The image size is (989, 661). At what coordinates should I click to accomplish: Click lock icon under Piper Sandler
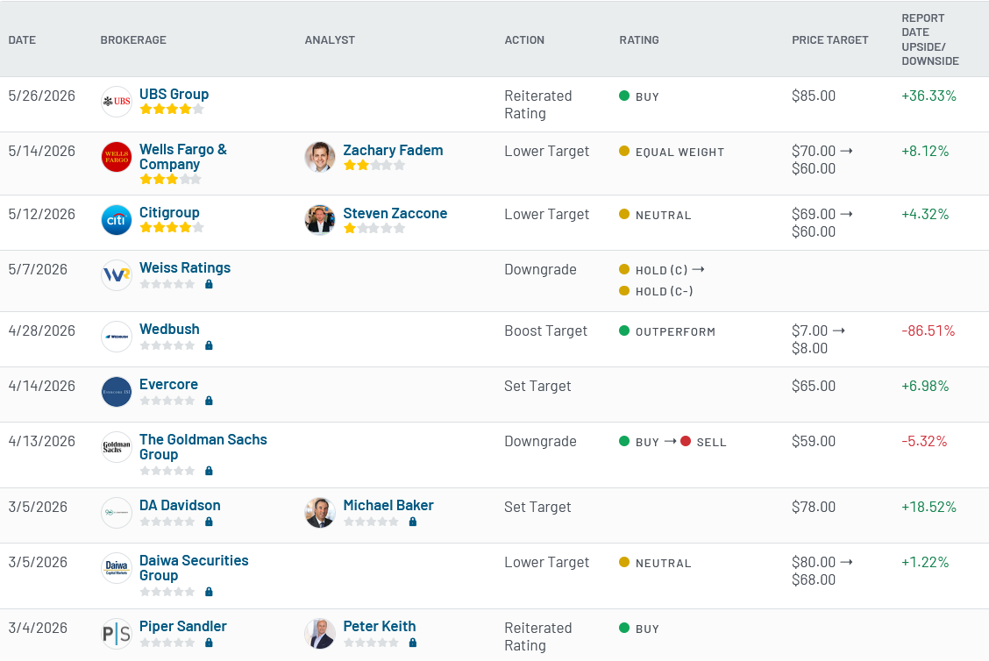(209, 643)
